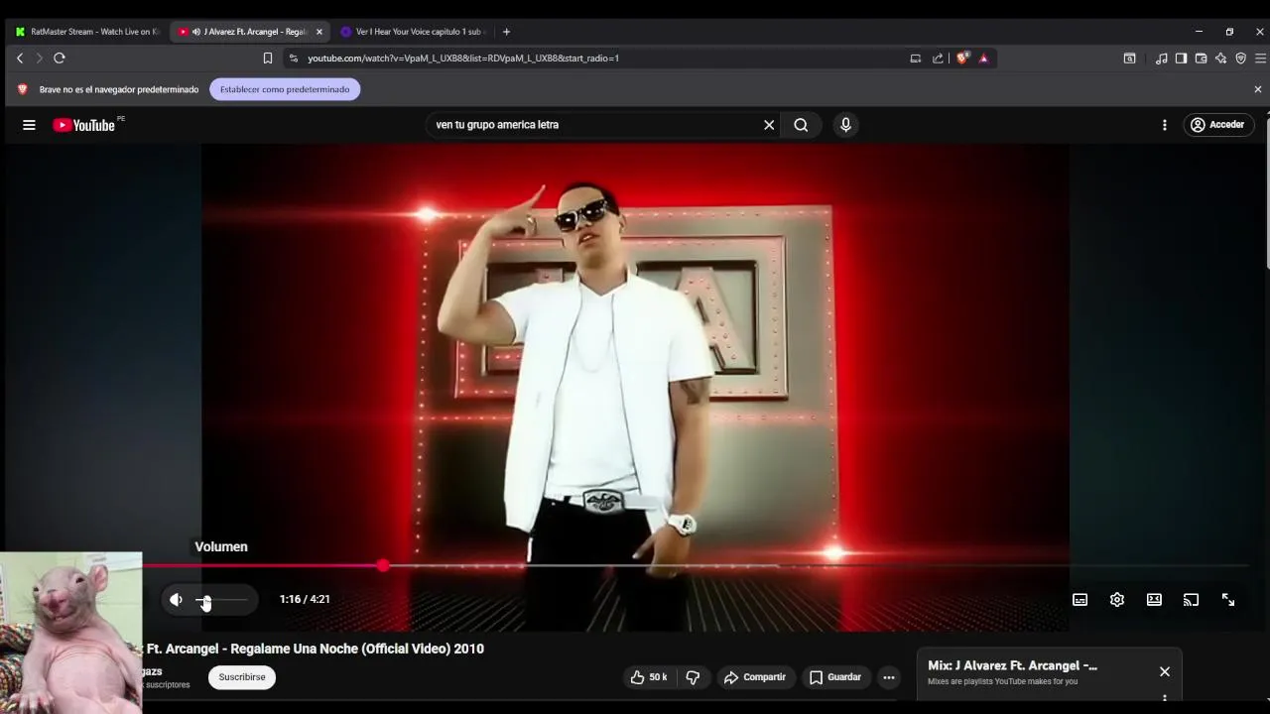This screenshot has width=1270, height=714.
Task: Bookmark this page
Action: click(268, 59)
